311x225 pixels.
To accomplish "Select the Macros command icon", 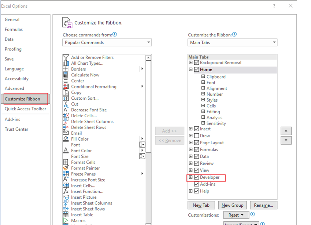I will pos(66,220).
